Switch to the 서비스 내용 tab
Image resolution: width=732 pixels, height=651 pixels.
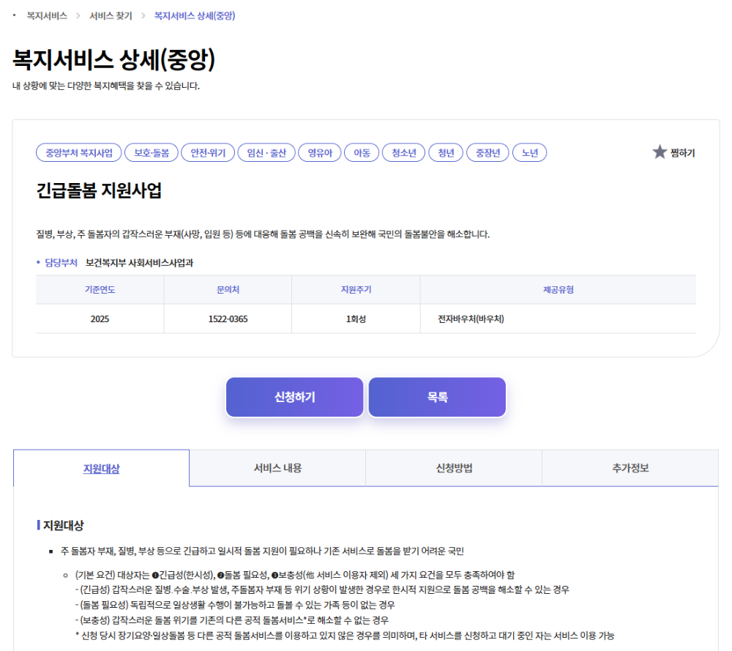pos(277,468)
